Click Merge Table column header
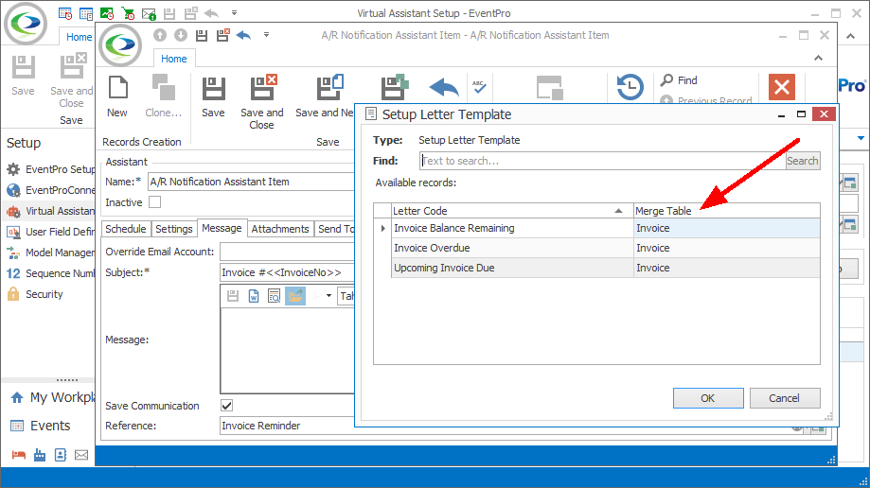This screenshot has width=870, height=488. 727,211
